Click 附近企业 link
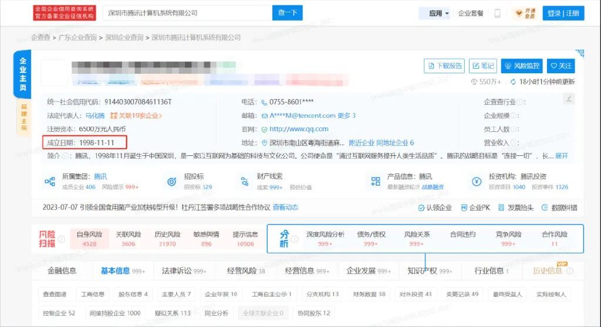 (362, 143)
